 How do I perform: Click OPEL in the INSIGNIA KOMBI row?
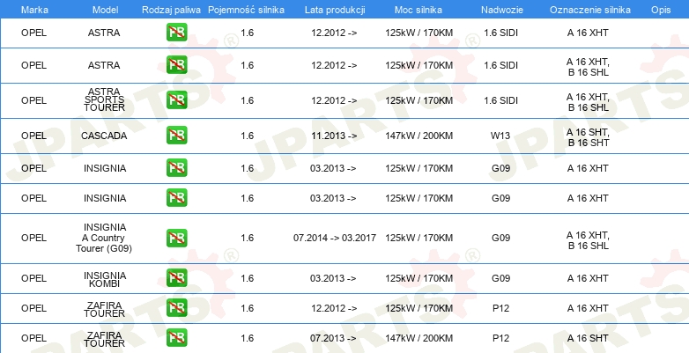coord(33,278)
